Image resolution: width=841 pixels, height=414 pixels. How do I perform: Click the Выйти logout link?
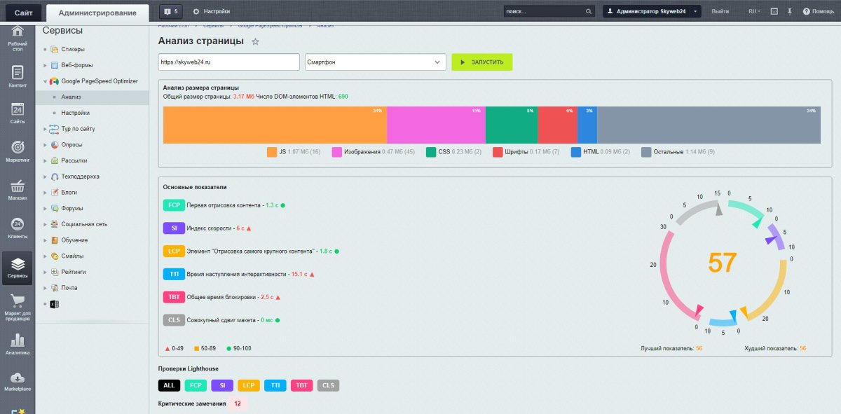[x=720, y=12]
